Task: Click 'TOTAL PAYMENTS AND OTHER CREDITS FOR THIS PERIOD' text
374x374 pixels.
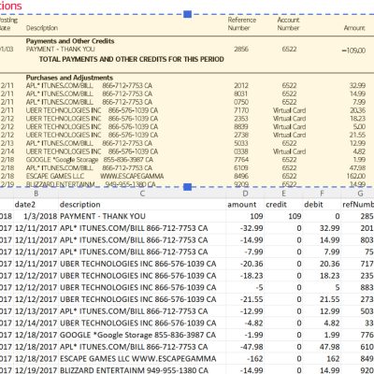Action: 132,59
